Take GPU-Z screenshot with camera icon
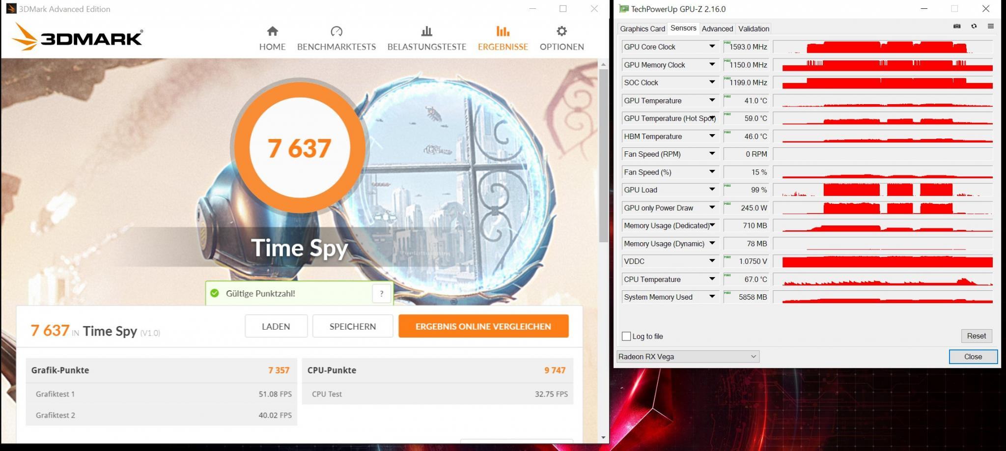This screenshot has height=451, width=1006. click(x=957, y=27)
